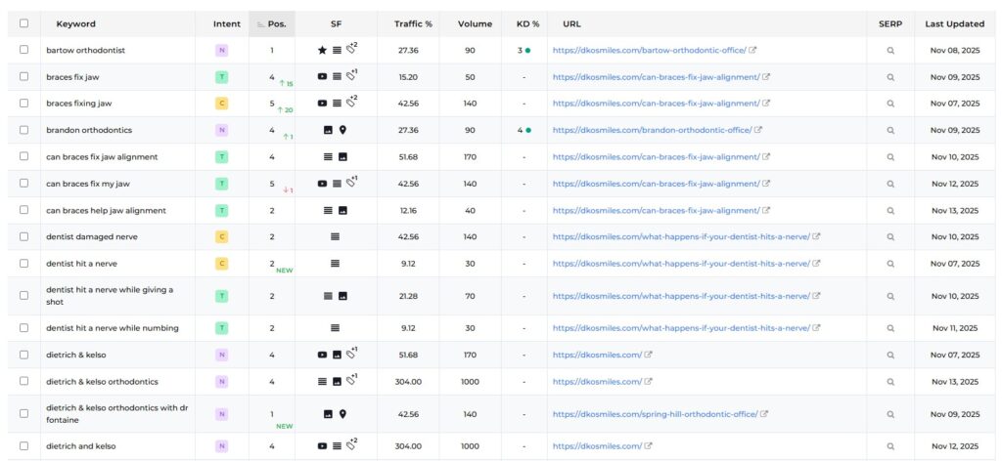Screen dimensions: 1002x461
Task: Click URL column header
Action: point(571,24)
